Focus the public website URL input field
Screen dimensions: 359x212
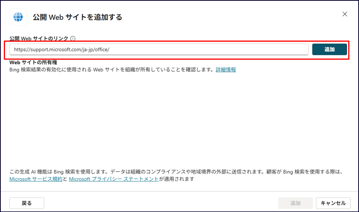pos(159,49)
